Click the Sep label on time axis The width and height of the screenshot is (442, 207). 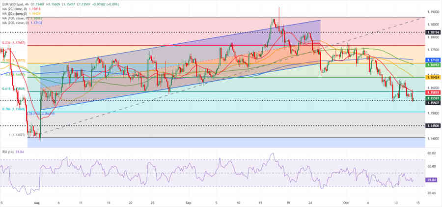(x=189, y=202)
